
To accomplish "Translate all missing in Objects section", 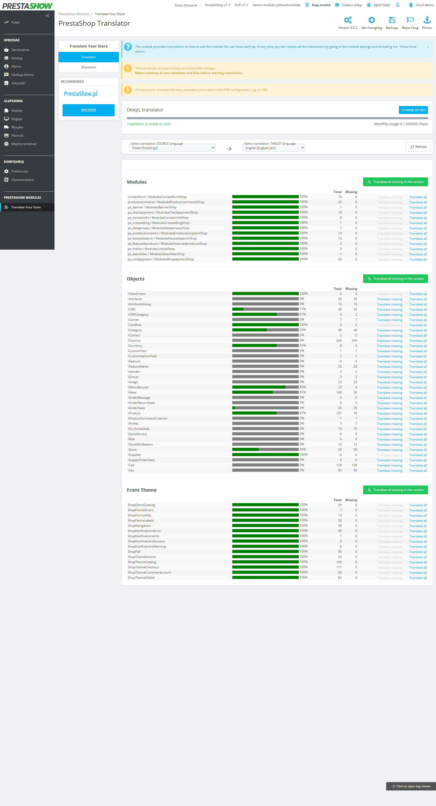I will coord(395,279).
